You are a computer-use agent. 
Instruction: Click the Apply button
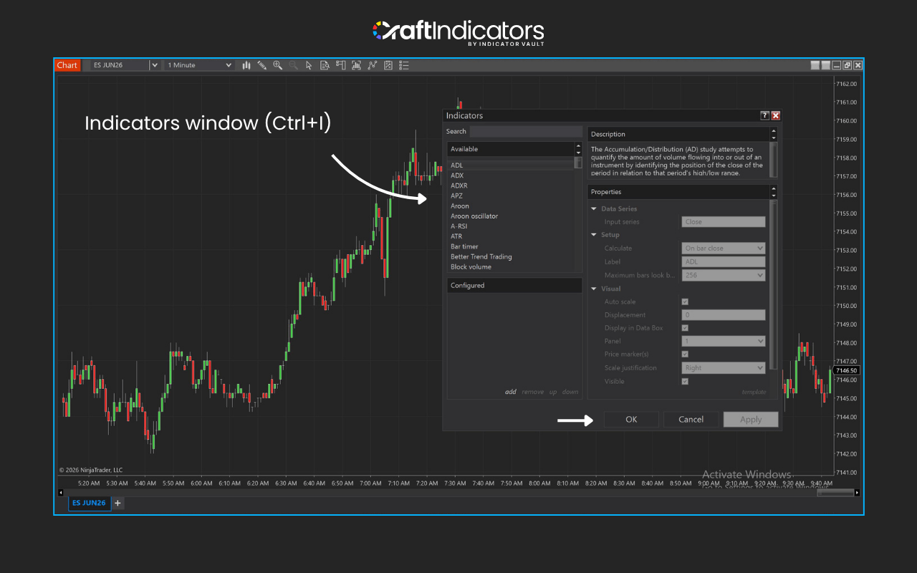[751, 420]
